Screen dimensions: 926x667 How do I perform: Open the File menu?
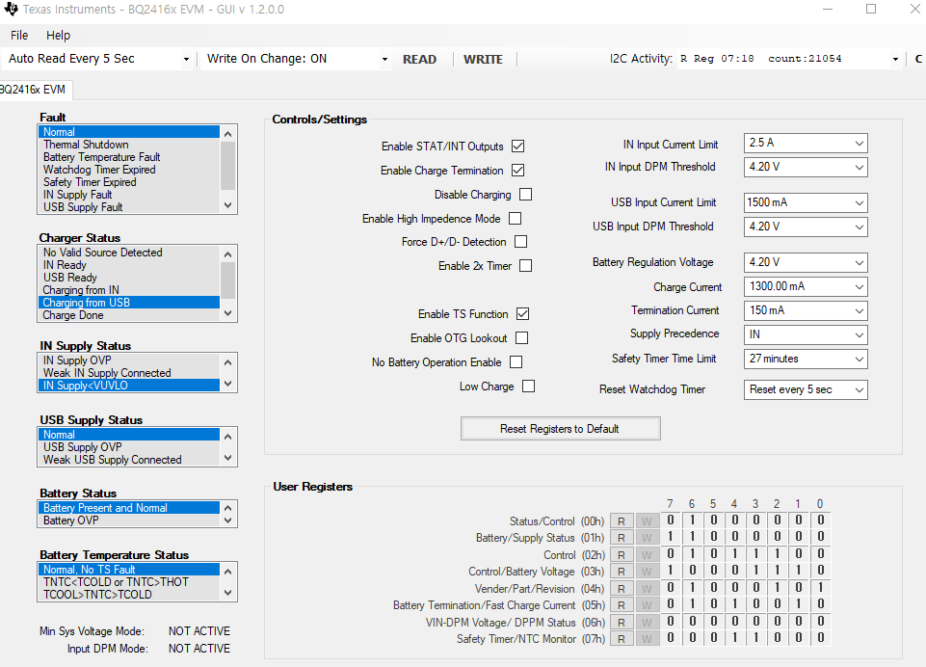pos(19,36)
